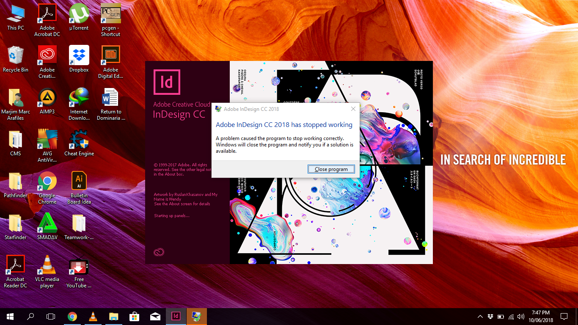Open volume control in system tray
Image resolution: width=578 pixels, height=325 pixels.
pos(521,317)
